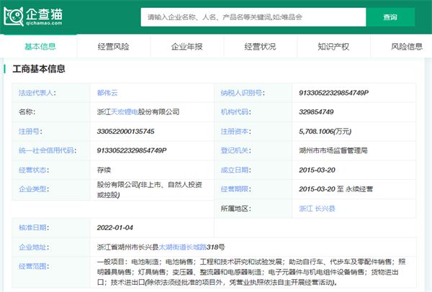Go to the 企业年报 tab
432x292 pixels.
click(x=186, y=47)
